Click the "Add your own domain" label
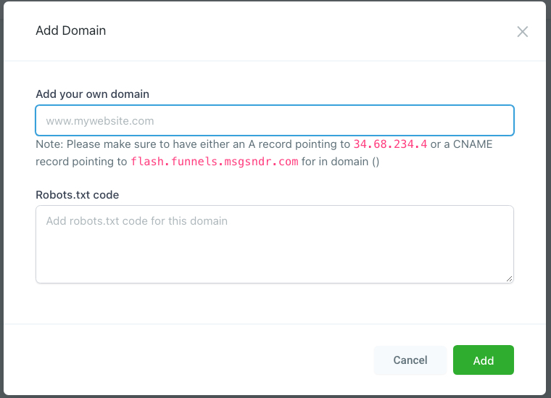551x398 pixels. click(93, 94)
